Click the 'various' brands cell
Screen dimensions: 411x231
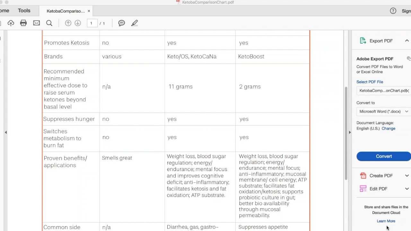[x=112, y=56]
